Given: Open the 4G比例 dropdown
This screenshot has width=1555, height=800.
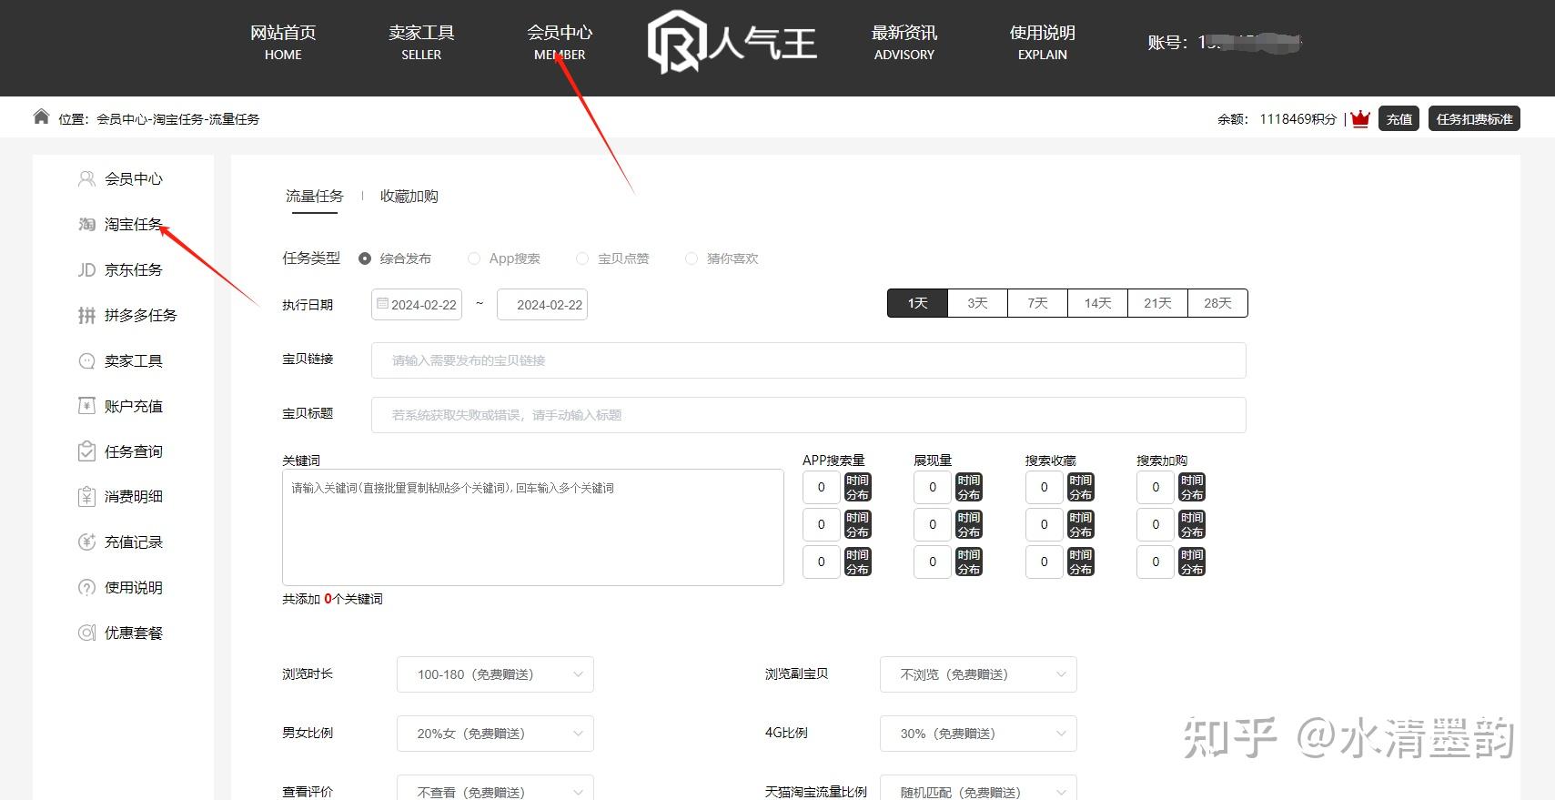Looking at the screenshot, I should tap(978, 734).
